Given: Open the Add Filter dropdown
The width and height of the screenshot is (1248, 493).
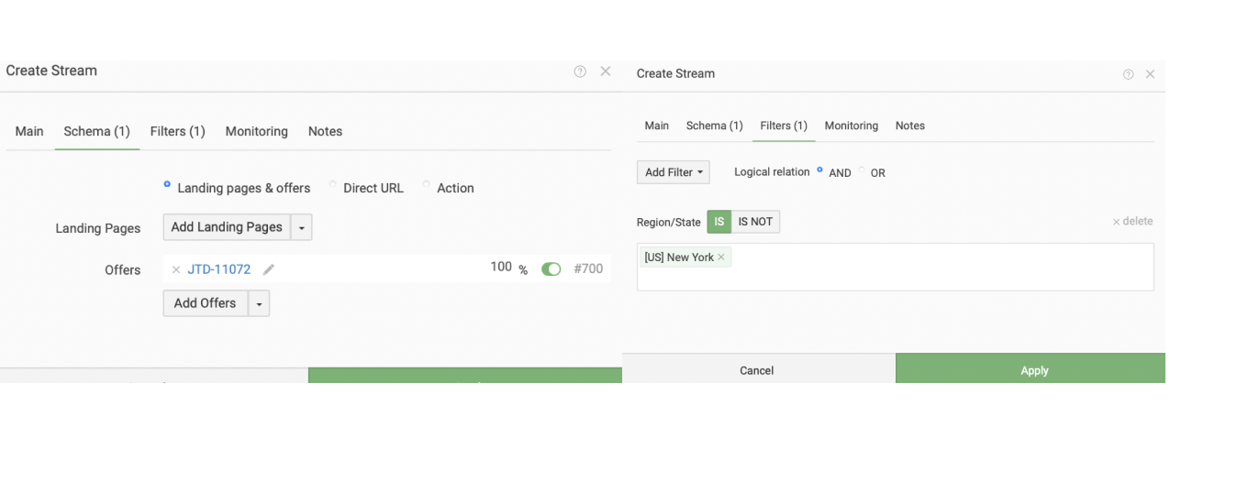Looking at the screenshot, I should point(674,172).
